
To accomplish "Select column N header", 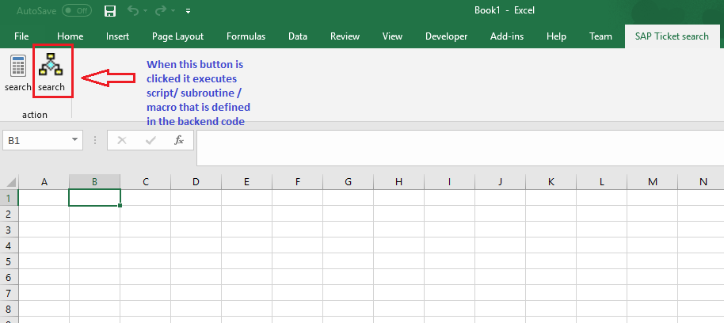I will tap(701, 182).
